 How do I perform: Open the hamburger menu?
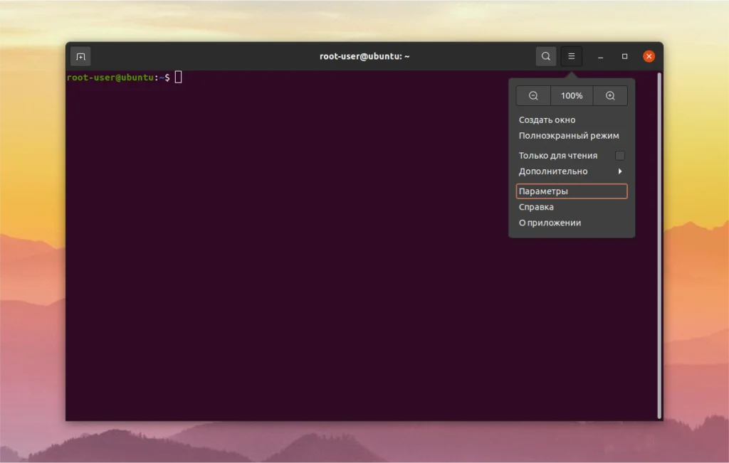(x=571, y=55)
